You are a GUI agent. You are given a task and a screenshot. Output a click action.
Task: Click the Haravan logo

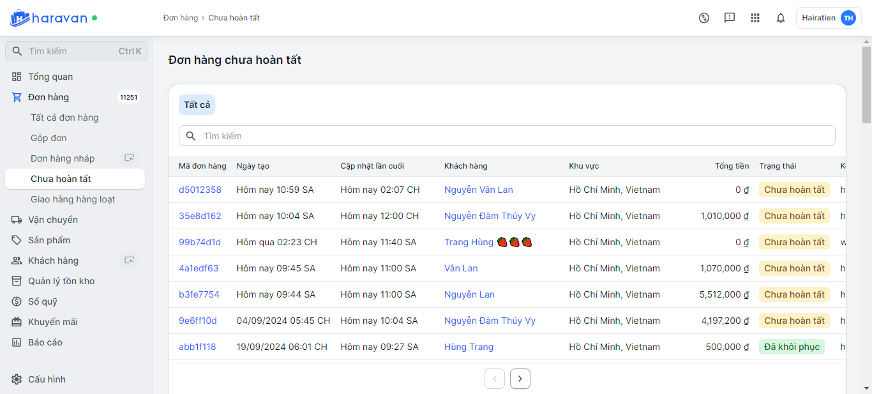[49, 18]
